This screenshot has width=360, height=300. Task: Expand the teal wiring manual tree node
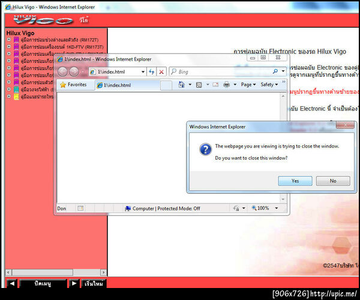tap(9, 89)
